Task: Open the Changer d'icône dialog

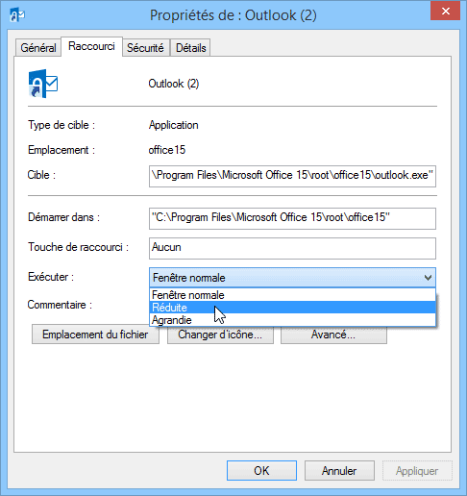Action: tap(220, 335)
